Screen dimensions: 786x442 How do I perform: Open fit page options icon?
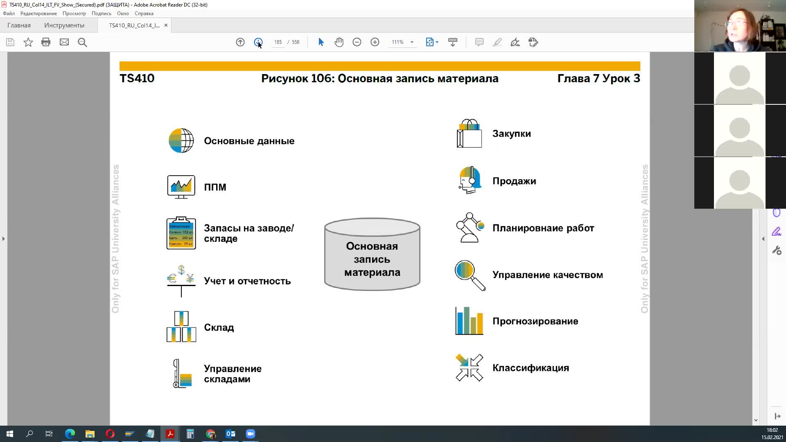432,42
